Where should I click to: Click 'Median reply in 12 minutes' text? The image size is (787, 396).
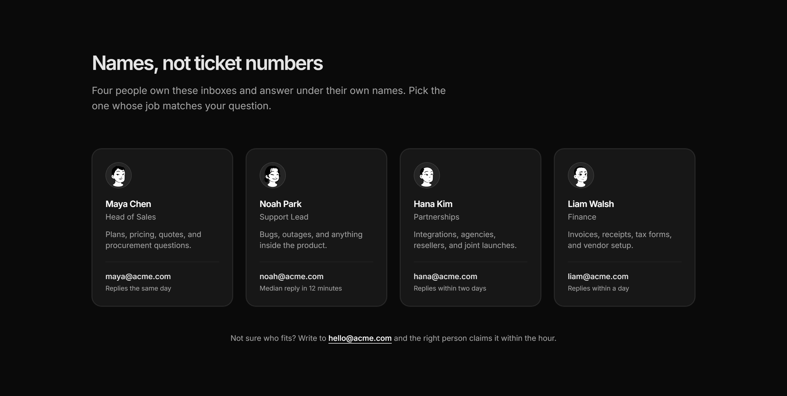tap(301, 288)
